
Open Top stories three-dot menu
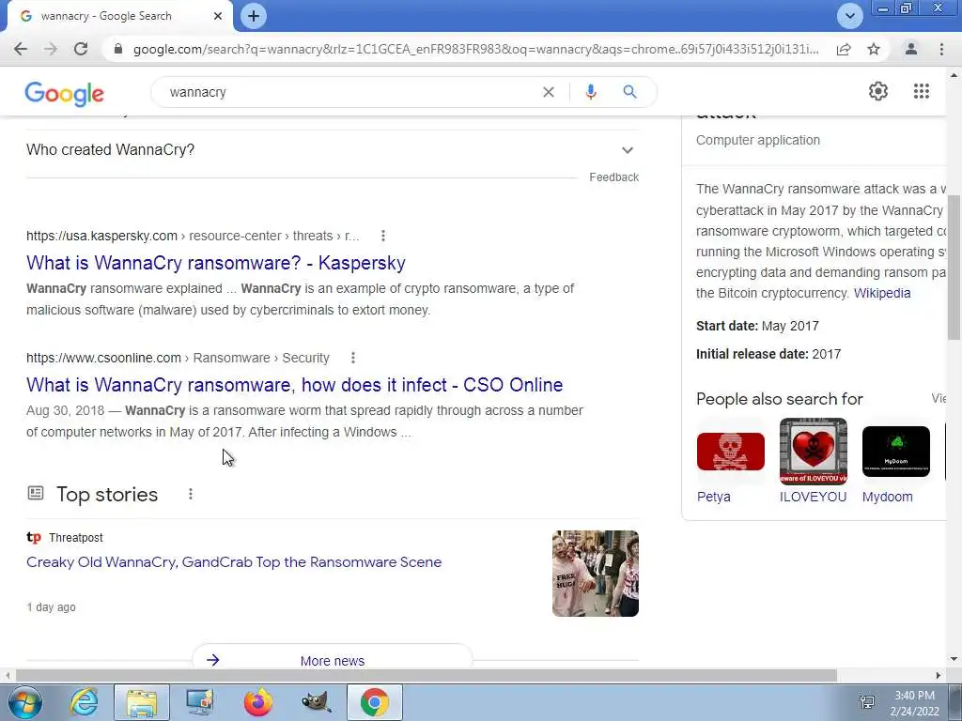[190, 494]
